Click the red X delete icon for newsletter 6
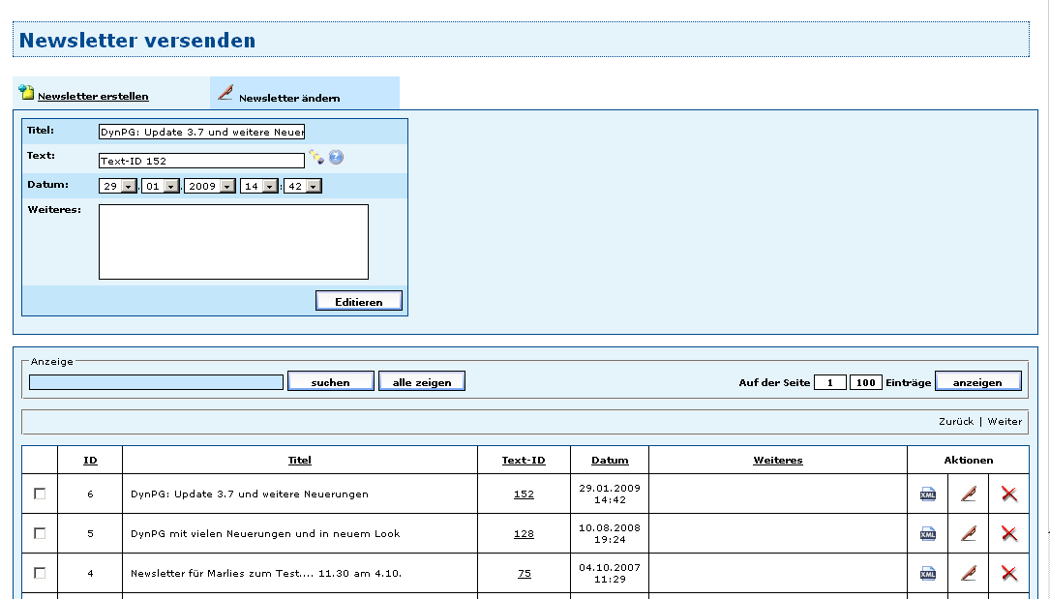 click(x=1008, y=494)
